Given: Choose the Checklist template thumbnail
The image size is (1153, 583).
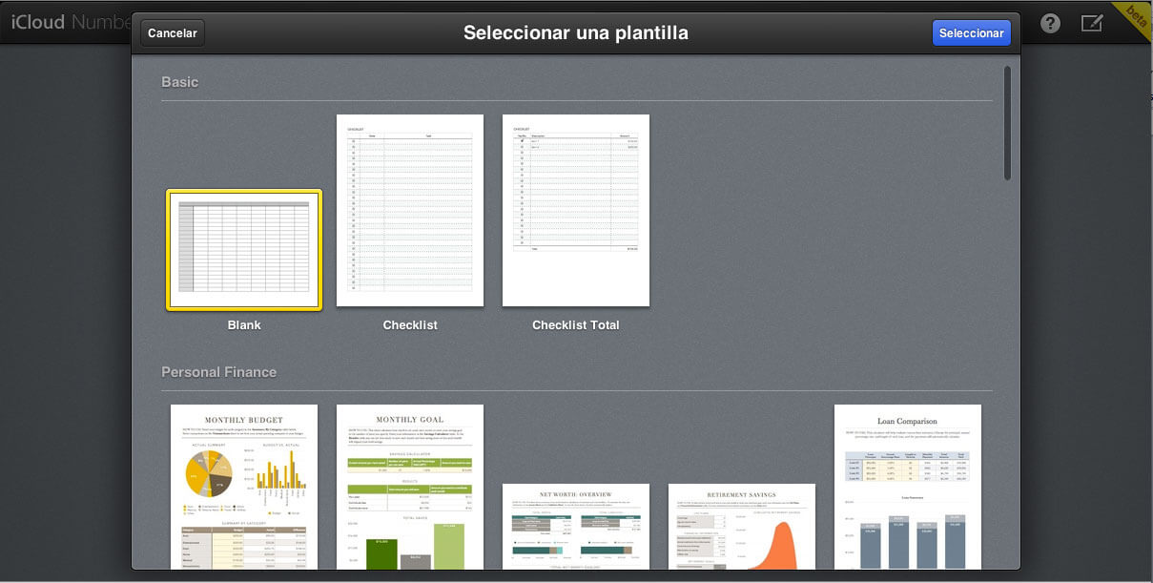Looking at the screenshot, I should (410, 211).
